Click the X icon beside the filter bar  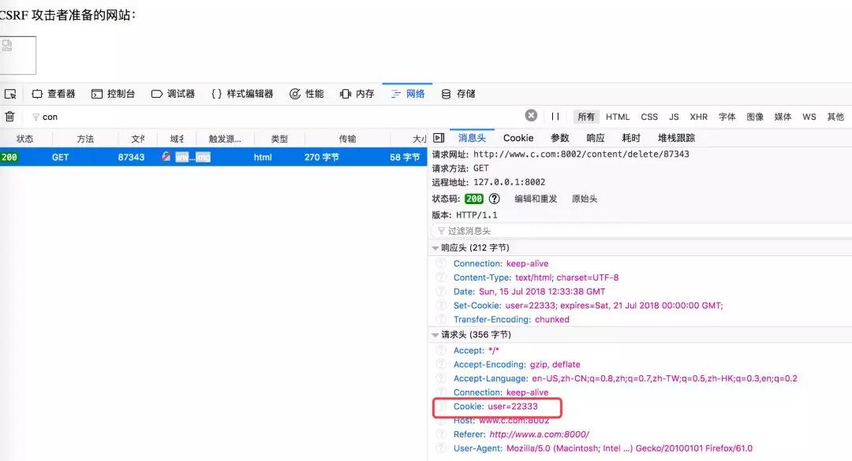pyautogui.click(x=531, y=115)
